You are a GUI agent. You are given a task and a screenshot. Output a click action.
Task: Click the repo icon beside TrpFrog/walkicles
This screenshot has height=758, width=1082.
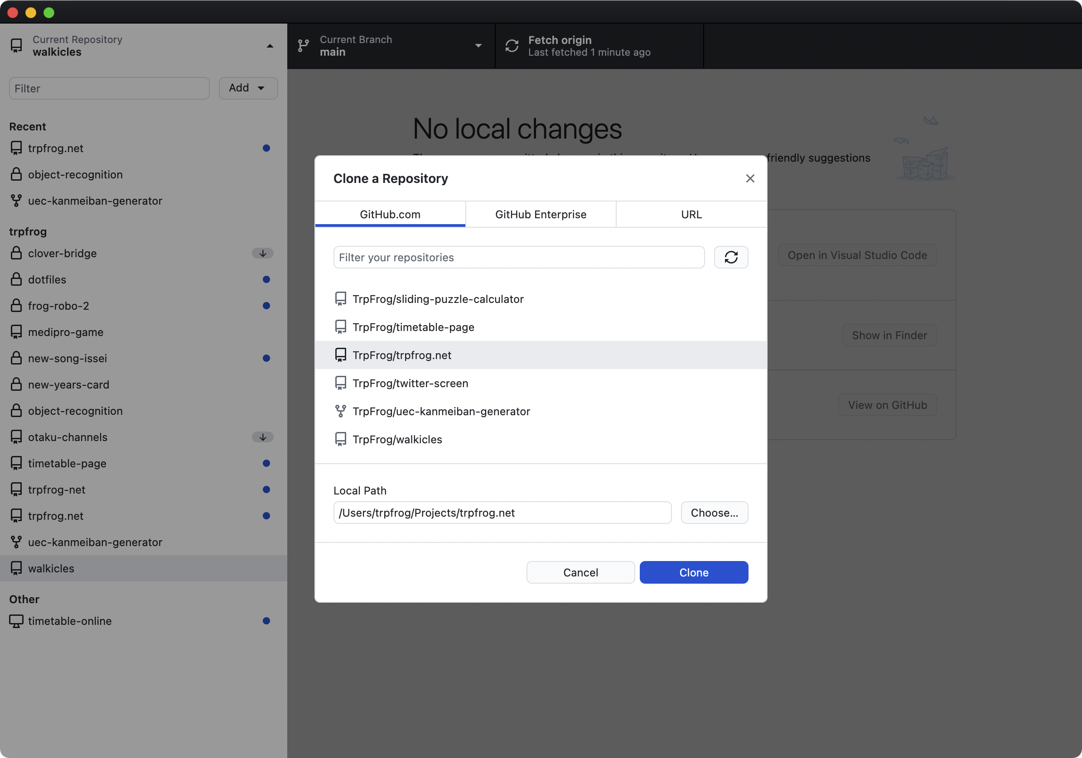pos(340,439)
